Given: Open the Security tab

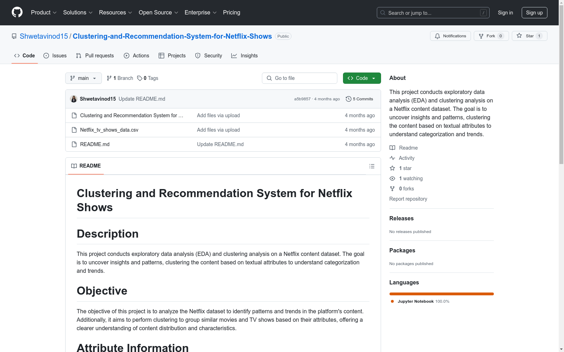Looking at the screenshot, I should [x=209, y=56].
